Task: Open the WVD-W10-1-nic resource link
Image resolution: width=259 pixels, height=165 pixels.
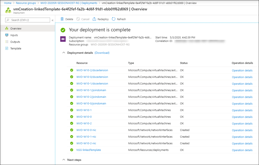Action: tap(86, 137)
